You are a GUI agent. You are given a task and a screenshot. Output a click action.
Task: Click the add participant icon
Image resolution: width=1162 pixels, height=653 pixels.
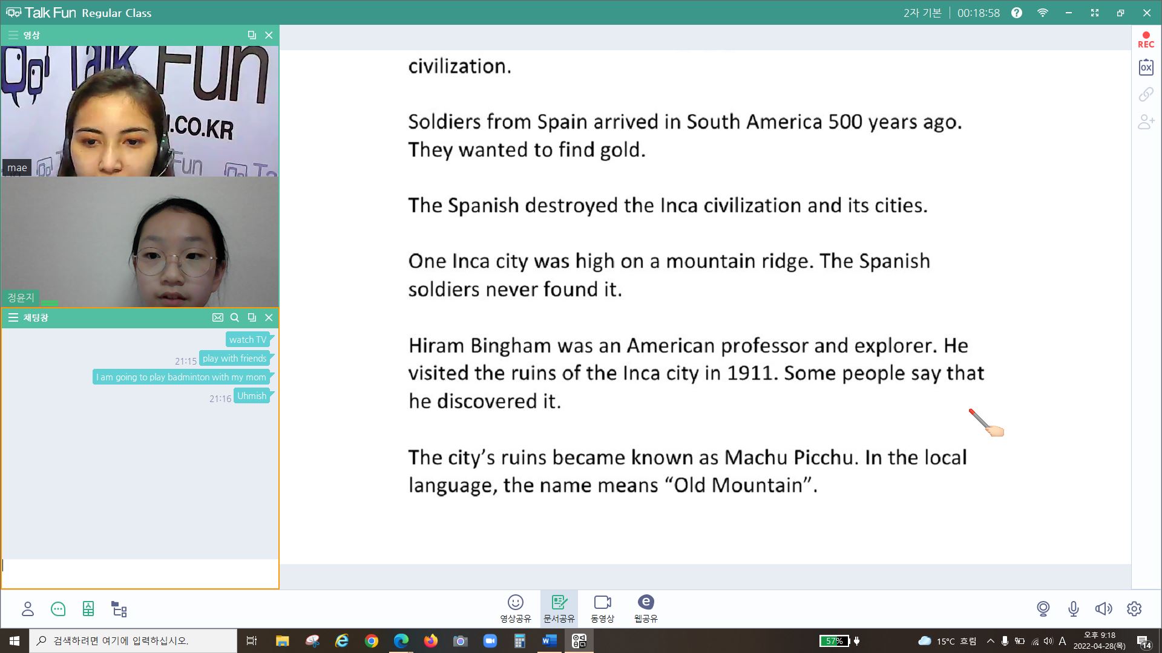click(x=1146, y=122)
